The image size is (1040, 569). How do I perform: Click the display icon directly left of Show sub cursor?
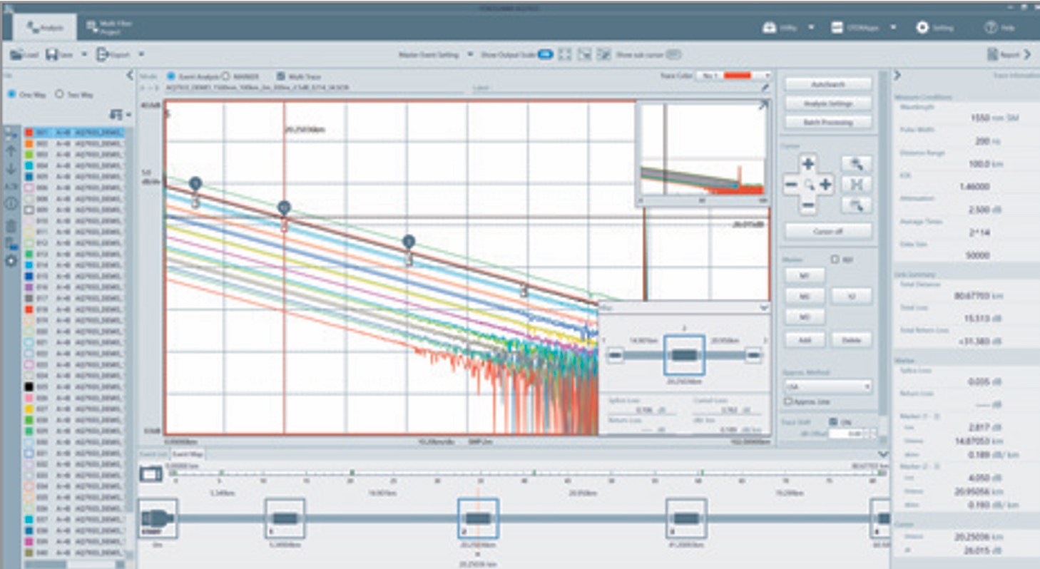[603, 54]
